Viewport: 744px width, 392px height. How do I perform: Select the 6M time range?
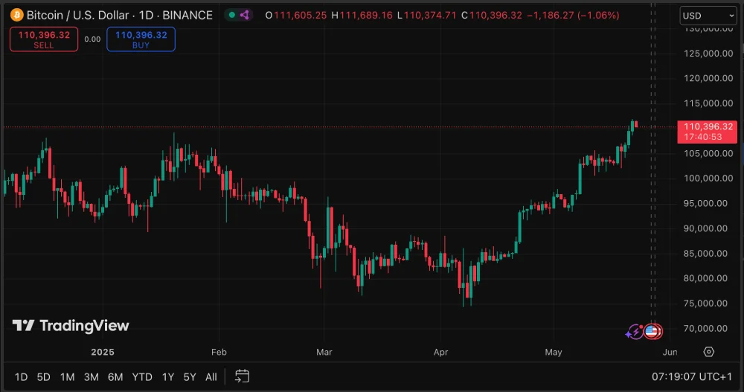pos(115,377)
